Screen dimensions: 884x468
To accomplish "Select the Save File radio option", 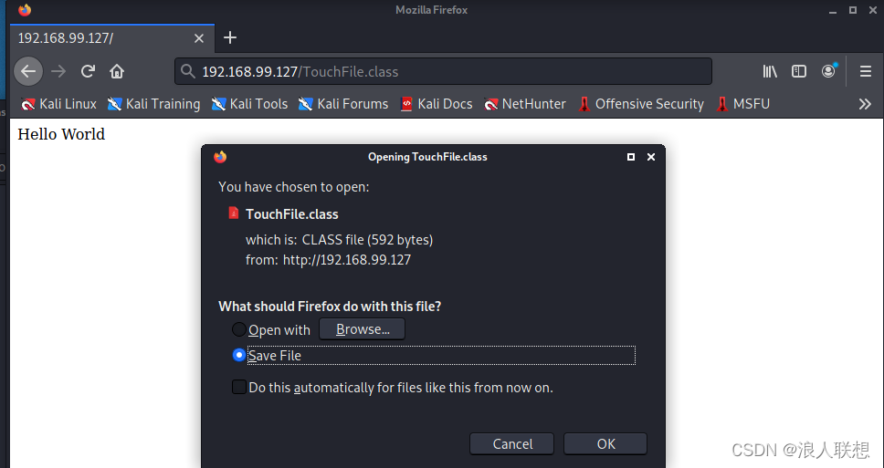I will (239, 355).
